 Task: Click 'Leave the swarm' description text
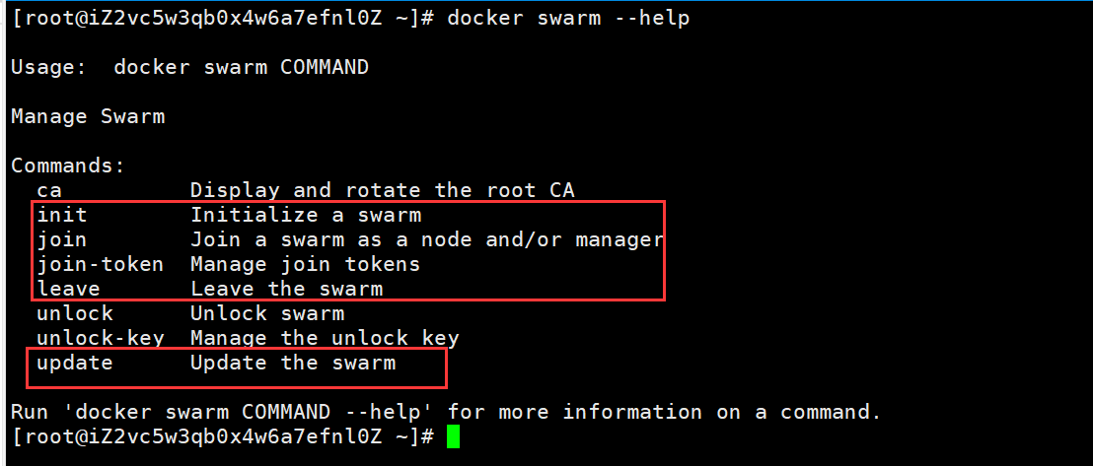286,289
